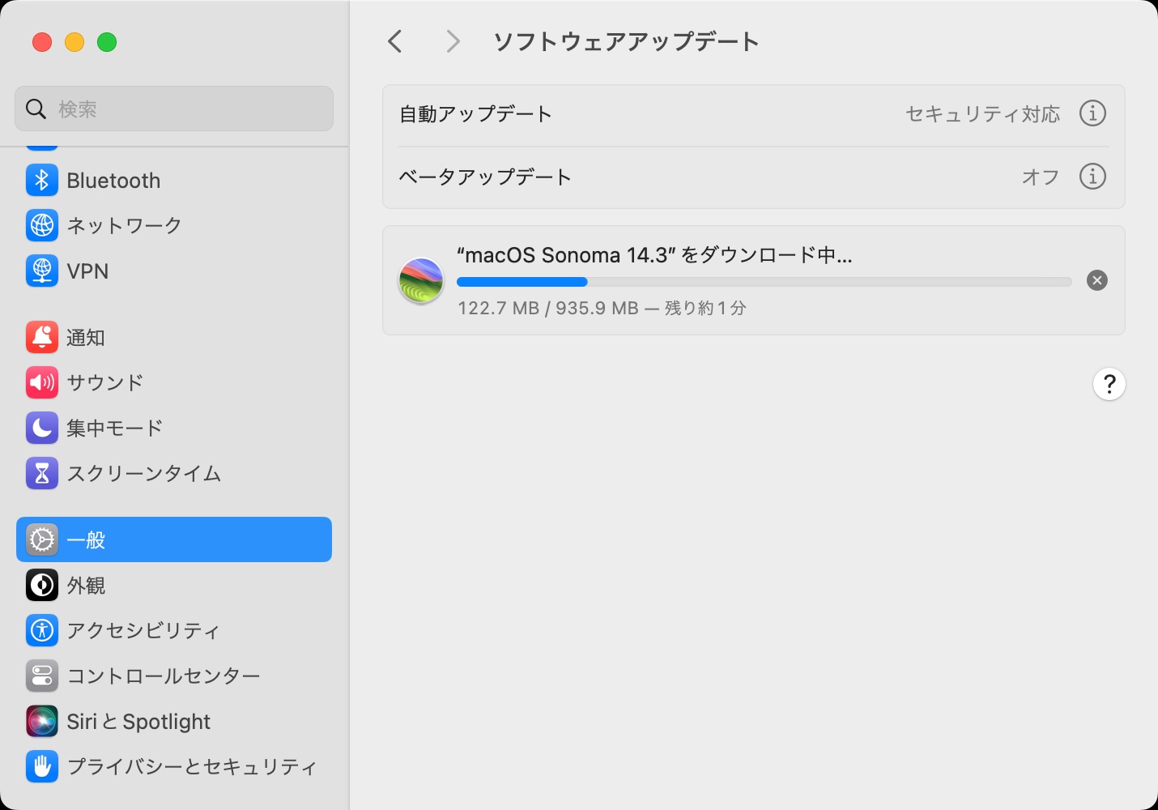Open 通知 settings
The image size is (1158, 810).
click(x=174, y=337)
